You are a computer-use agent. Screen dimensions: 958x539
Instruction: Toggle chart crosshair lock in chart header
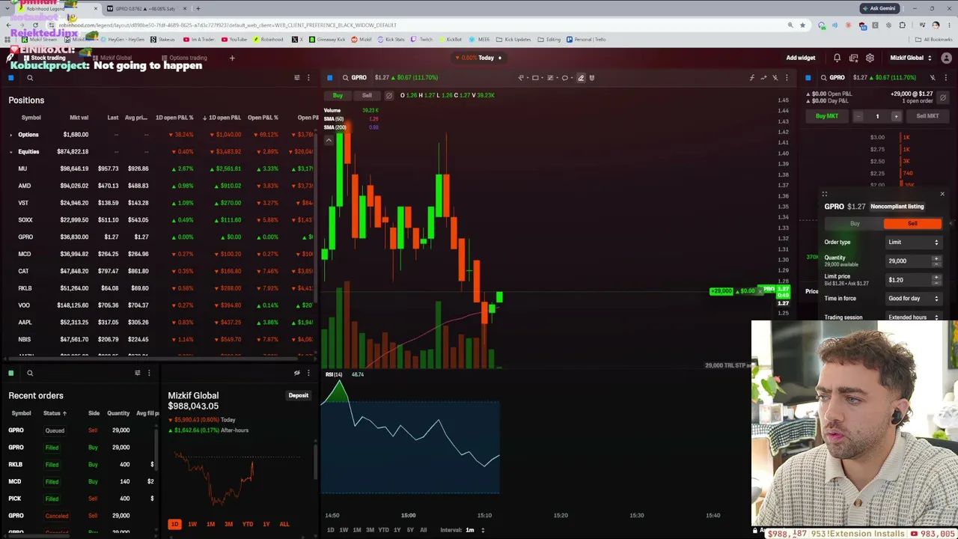(775, 78)
